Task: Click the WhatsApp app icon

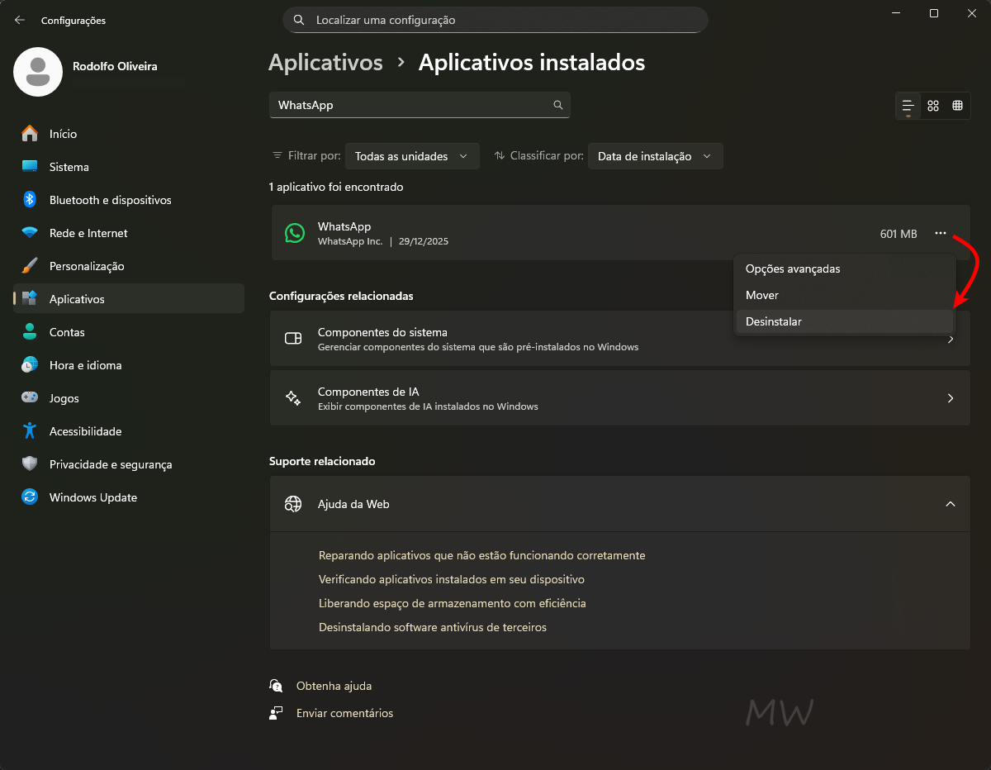Action: tap(294, 233)
